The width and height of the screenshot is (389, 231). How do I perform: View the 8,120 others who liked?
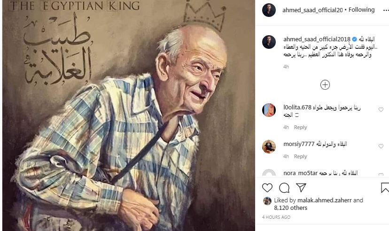[292, 208]
